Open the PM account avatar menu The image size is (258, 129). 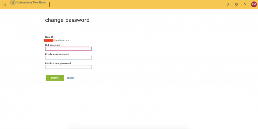[254, 4]
